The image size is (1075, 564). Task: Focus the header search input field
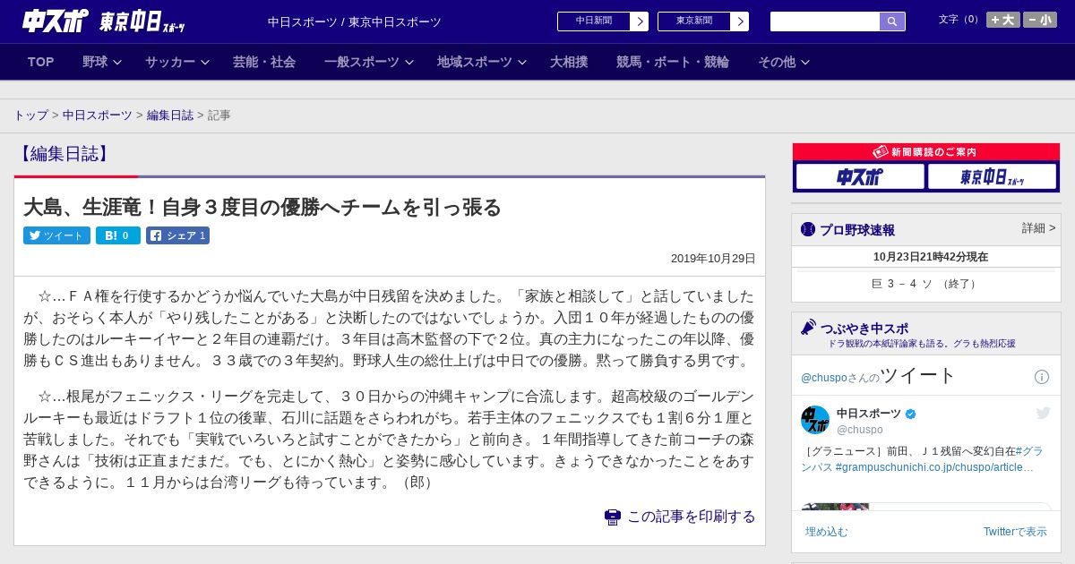[825, 21]
